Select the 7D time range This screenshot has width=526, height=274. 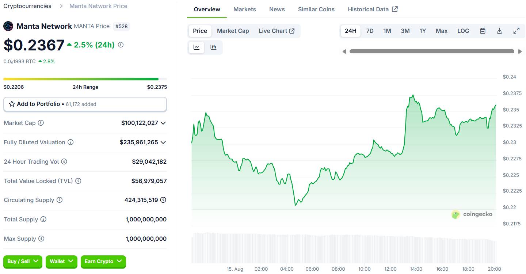point(370,31)
